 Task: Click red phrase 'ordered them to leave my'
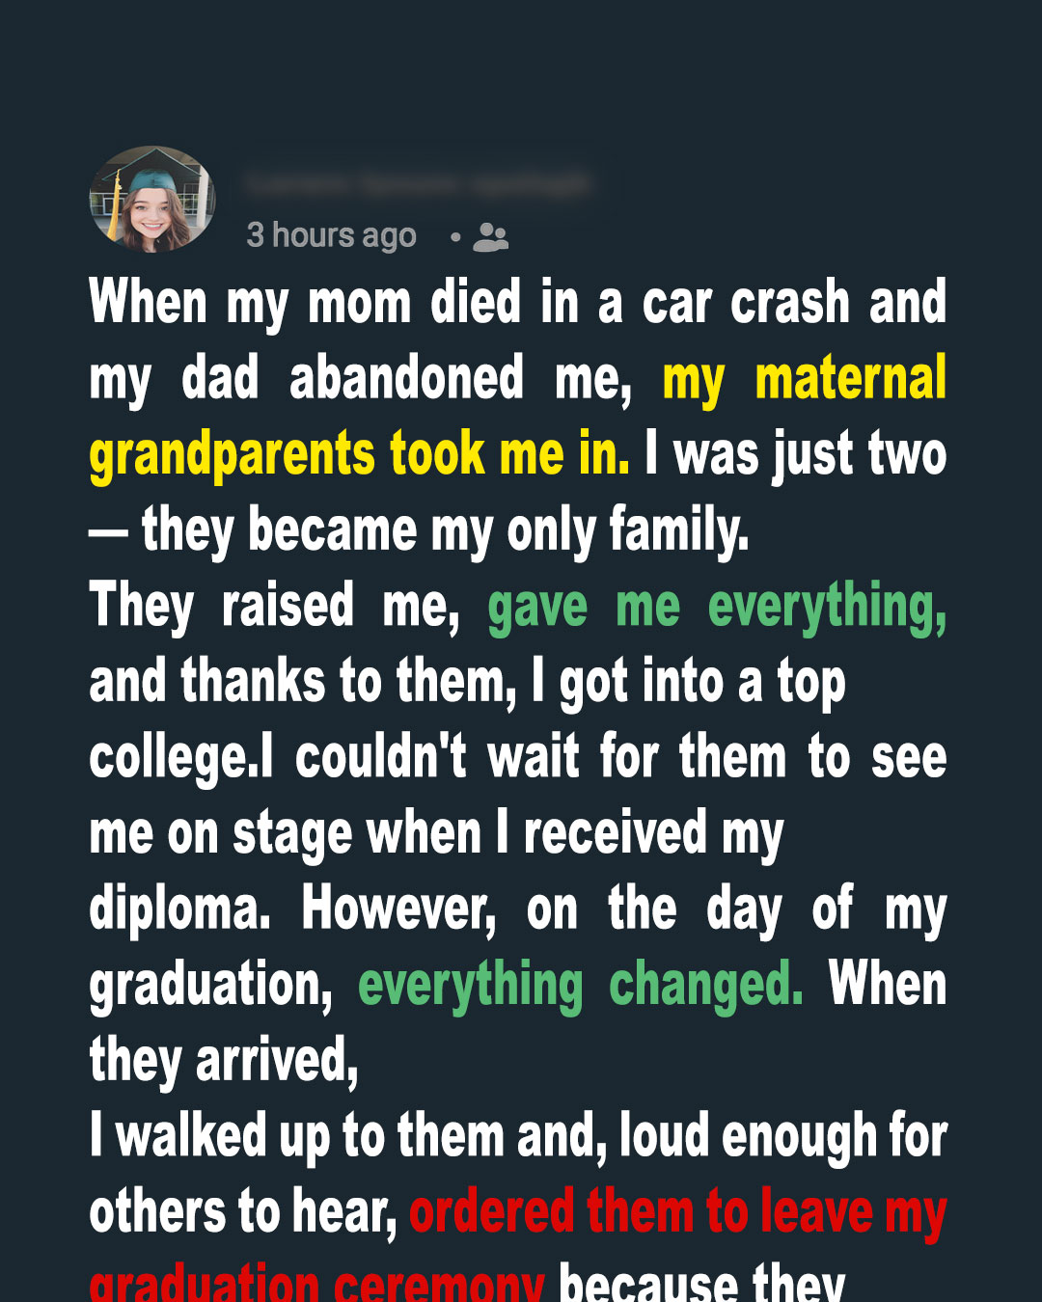click(x=678, y=1213)
